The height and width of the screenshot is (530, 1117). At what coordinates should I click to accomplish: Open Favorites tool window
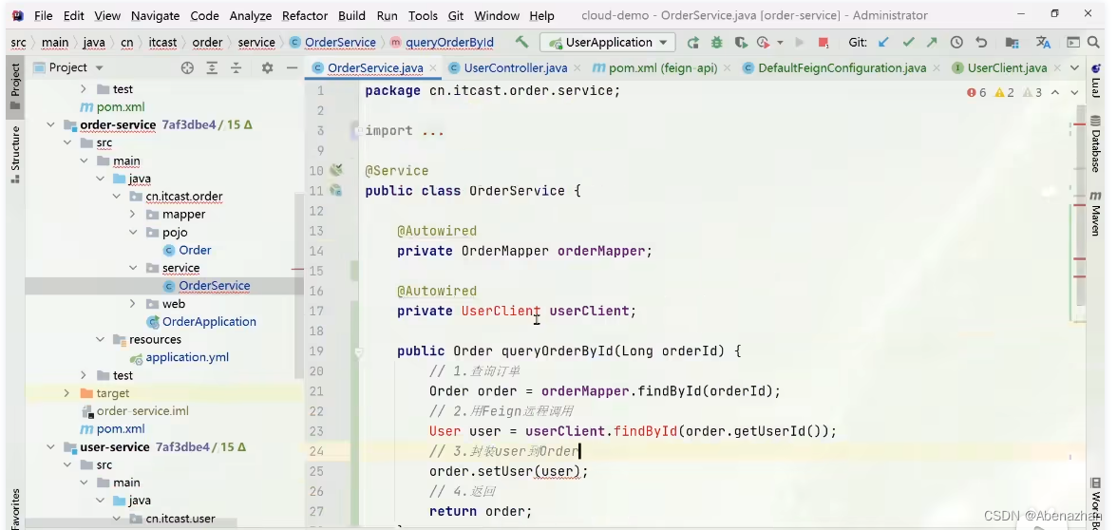click(15, 509)
